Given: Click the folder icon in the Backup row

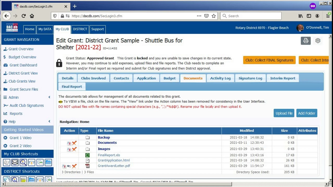Looking at the screenshot, I should click(x=87, y=137).
